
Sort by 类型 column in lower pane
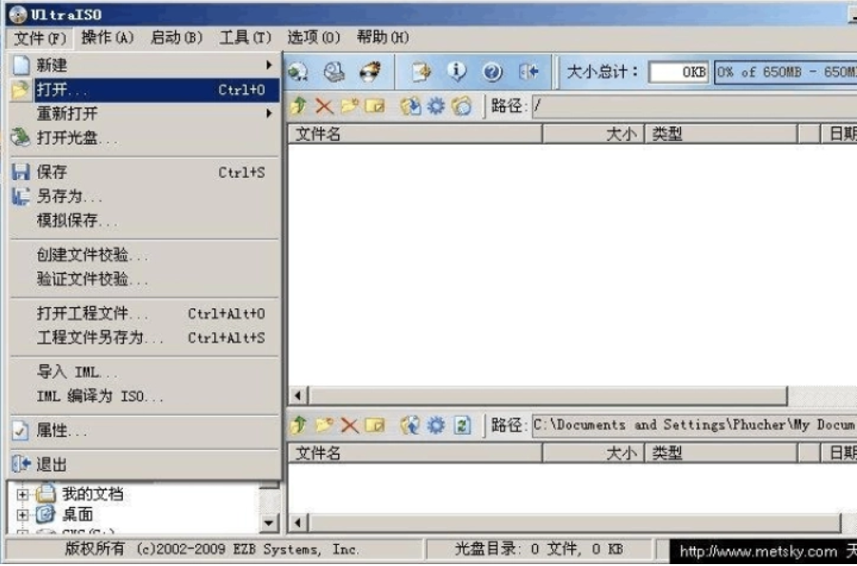click(x=721, y=453)
